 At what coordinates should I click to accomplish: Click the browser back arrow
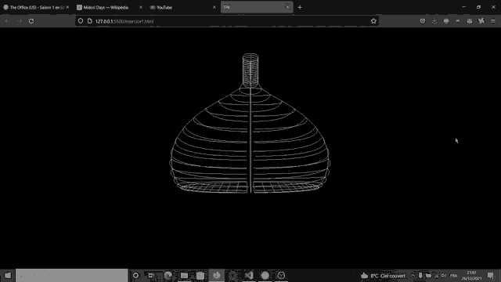pos(8,21)
